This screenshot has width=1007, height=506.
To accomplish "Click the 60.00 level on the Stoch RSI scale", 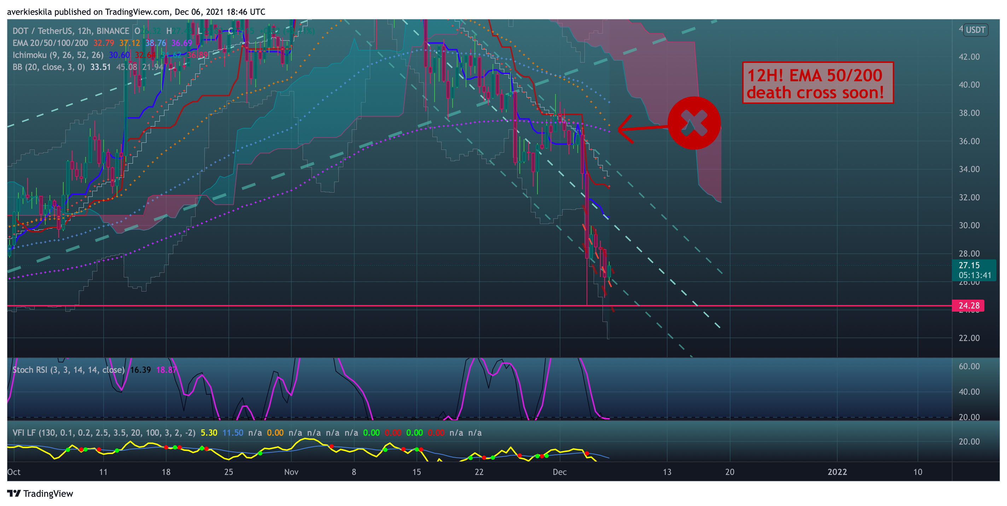I will point(969,366).
